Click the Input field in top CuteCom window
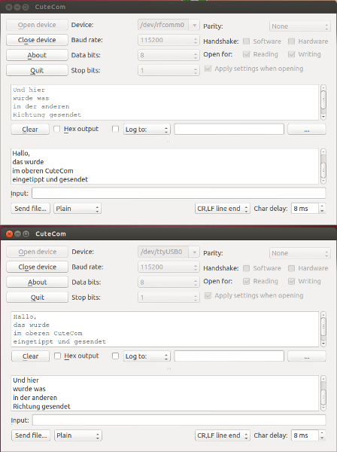The image size is (337, 452). coord(179,193)
